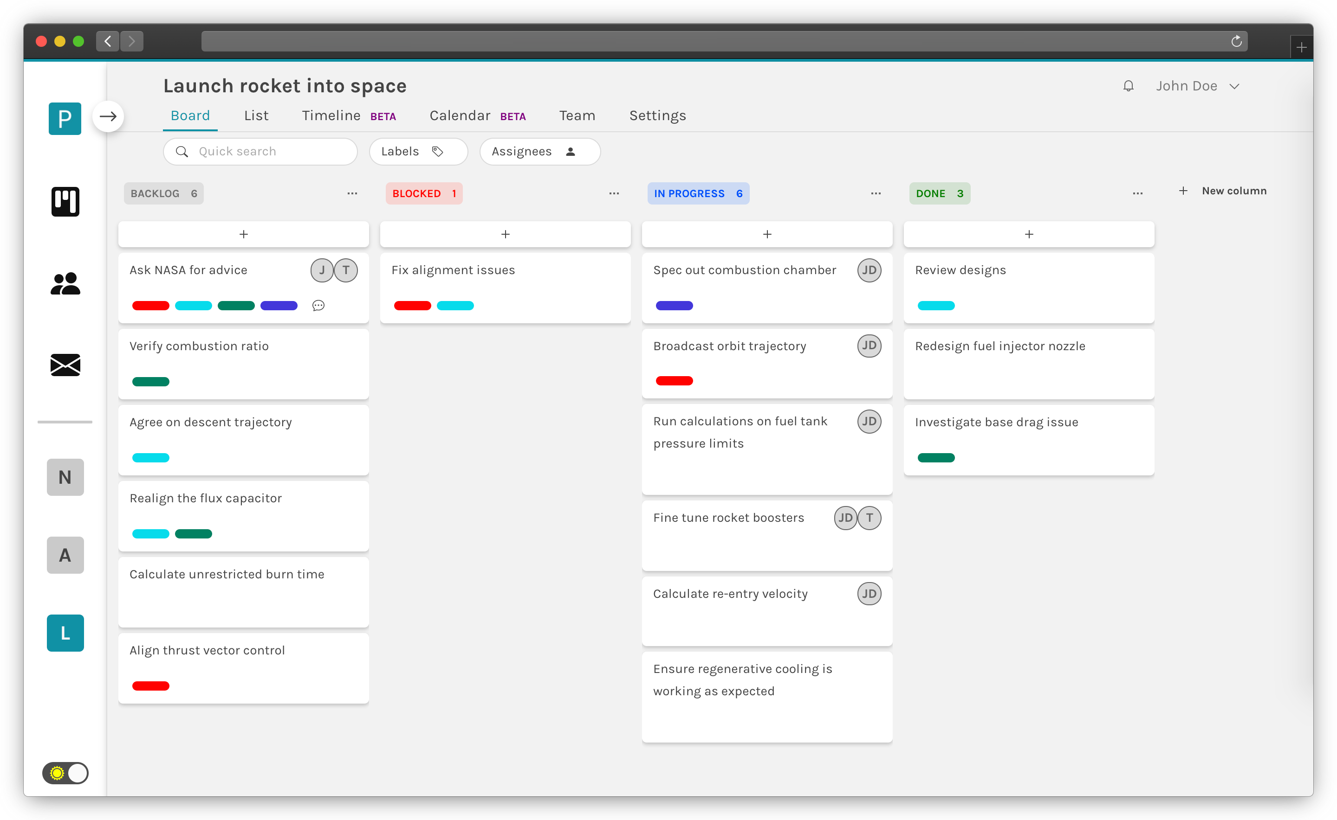This screenshot has height=820, width=1337.
Task: Open In Progress column options menu
Action: pyautogui.click(x=876, y=193)
